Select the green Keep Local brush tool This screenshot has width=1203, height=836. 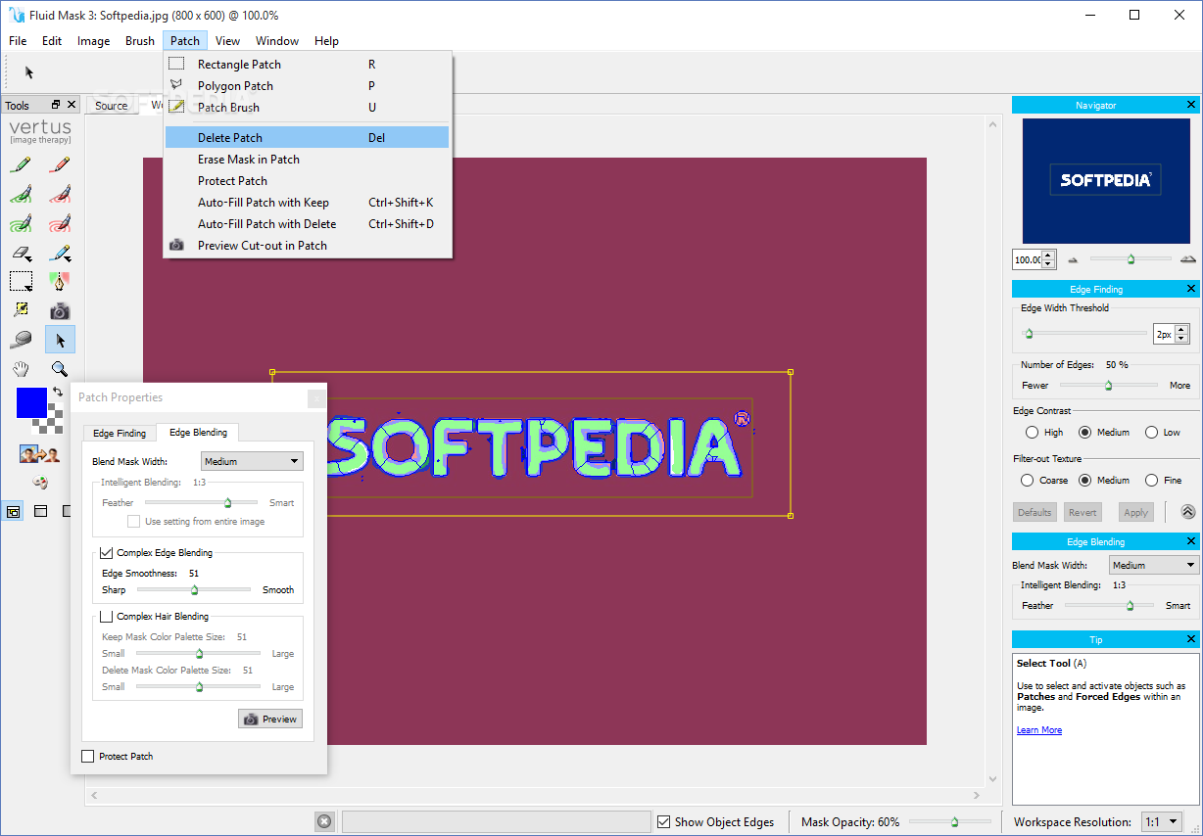pyautogui.click(x=21, y=194)
